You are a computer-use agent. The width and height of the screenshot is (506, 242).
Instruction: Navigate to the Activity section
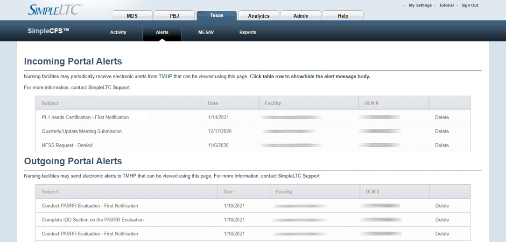118,33
